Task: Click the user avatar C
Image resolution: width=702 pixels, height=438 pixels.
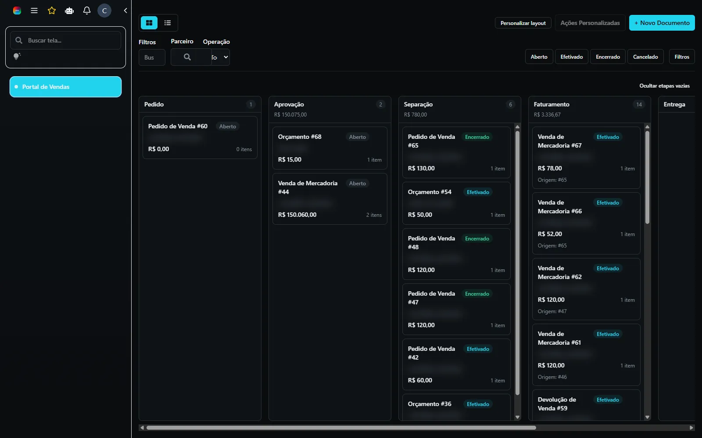Action: 104,11
